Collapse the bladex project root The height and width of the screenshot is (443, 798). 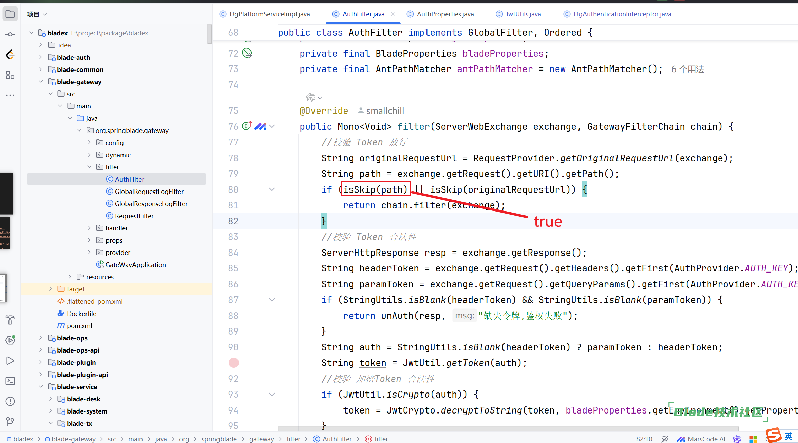point(31,33)
